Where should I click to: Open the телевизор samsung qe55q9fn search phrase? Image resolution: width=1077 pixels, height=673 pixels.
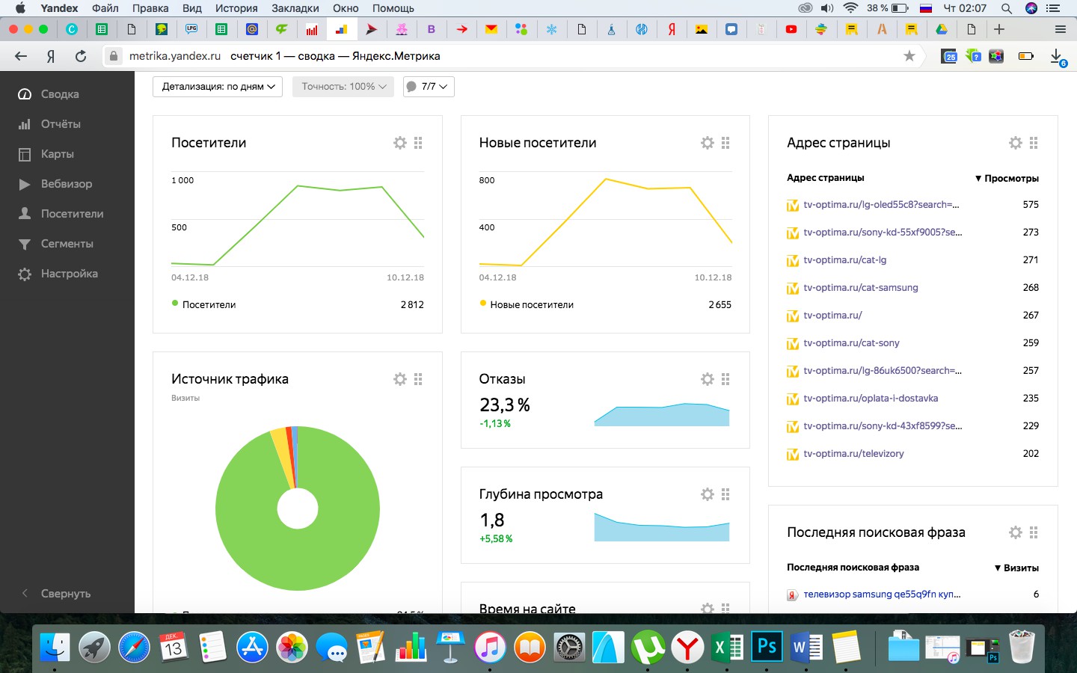tap(882, 594)
